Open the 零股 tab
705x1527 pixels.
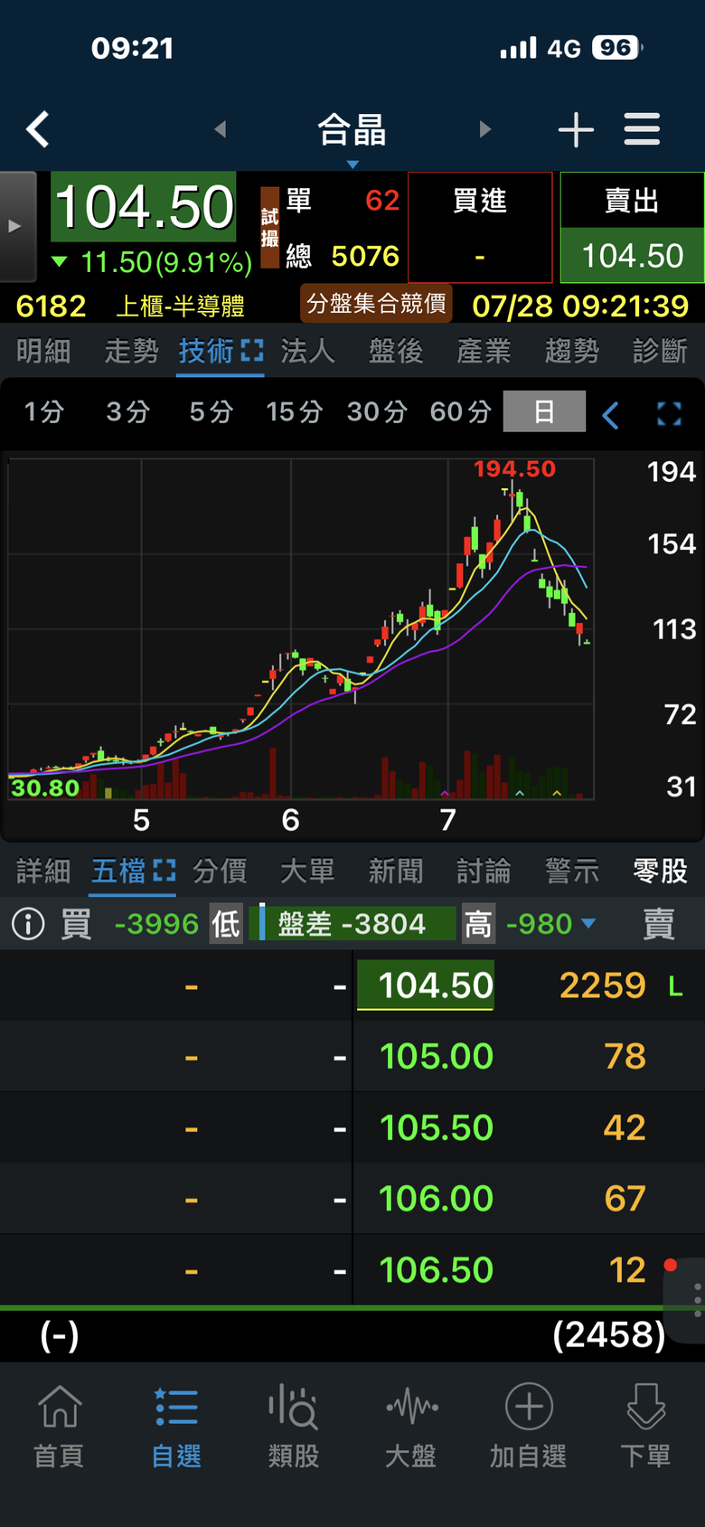pos(660,871)
